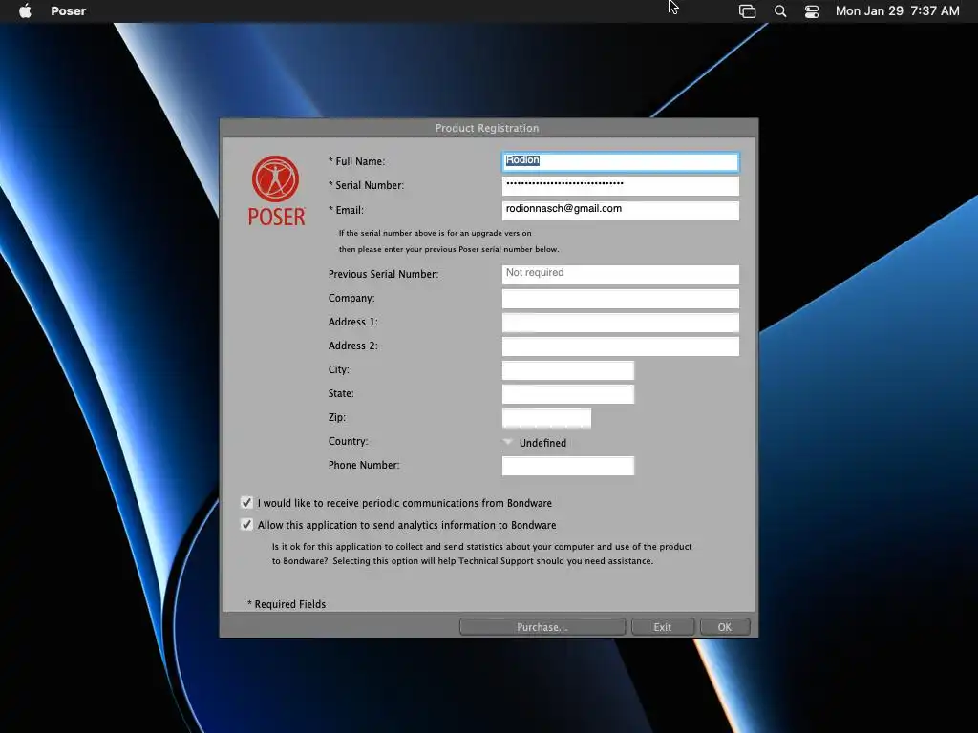Open Control Center in the menu bar
The image size is (978, 733).
(812, 11)
